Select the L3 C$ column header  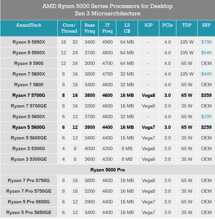pos(127,28)
